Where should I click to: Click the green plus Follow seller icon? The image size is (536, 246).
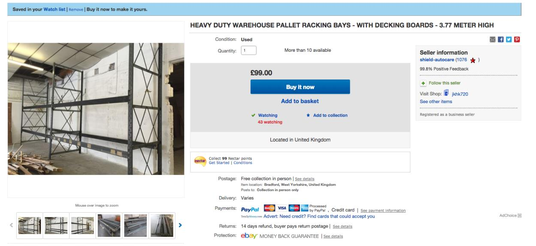click(x=423, y=83)
